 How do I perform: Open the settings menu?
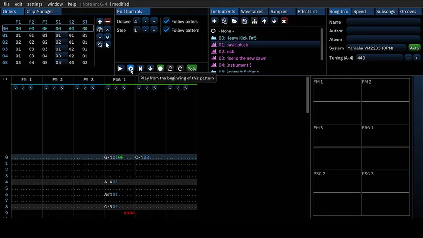35,4
